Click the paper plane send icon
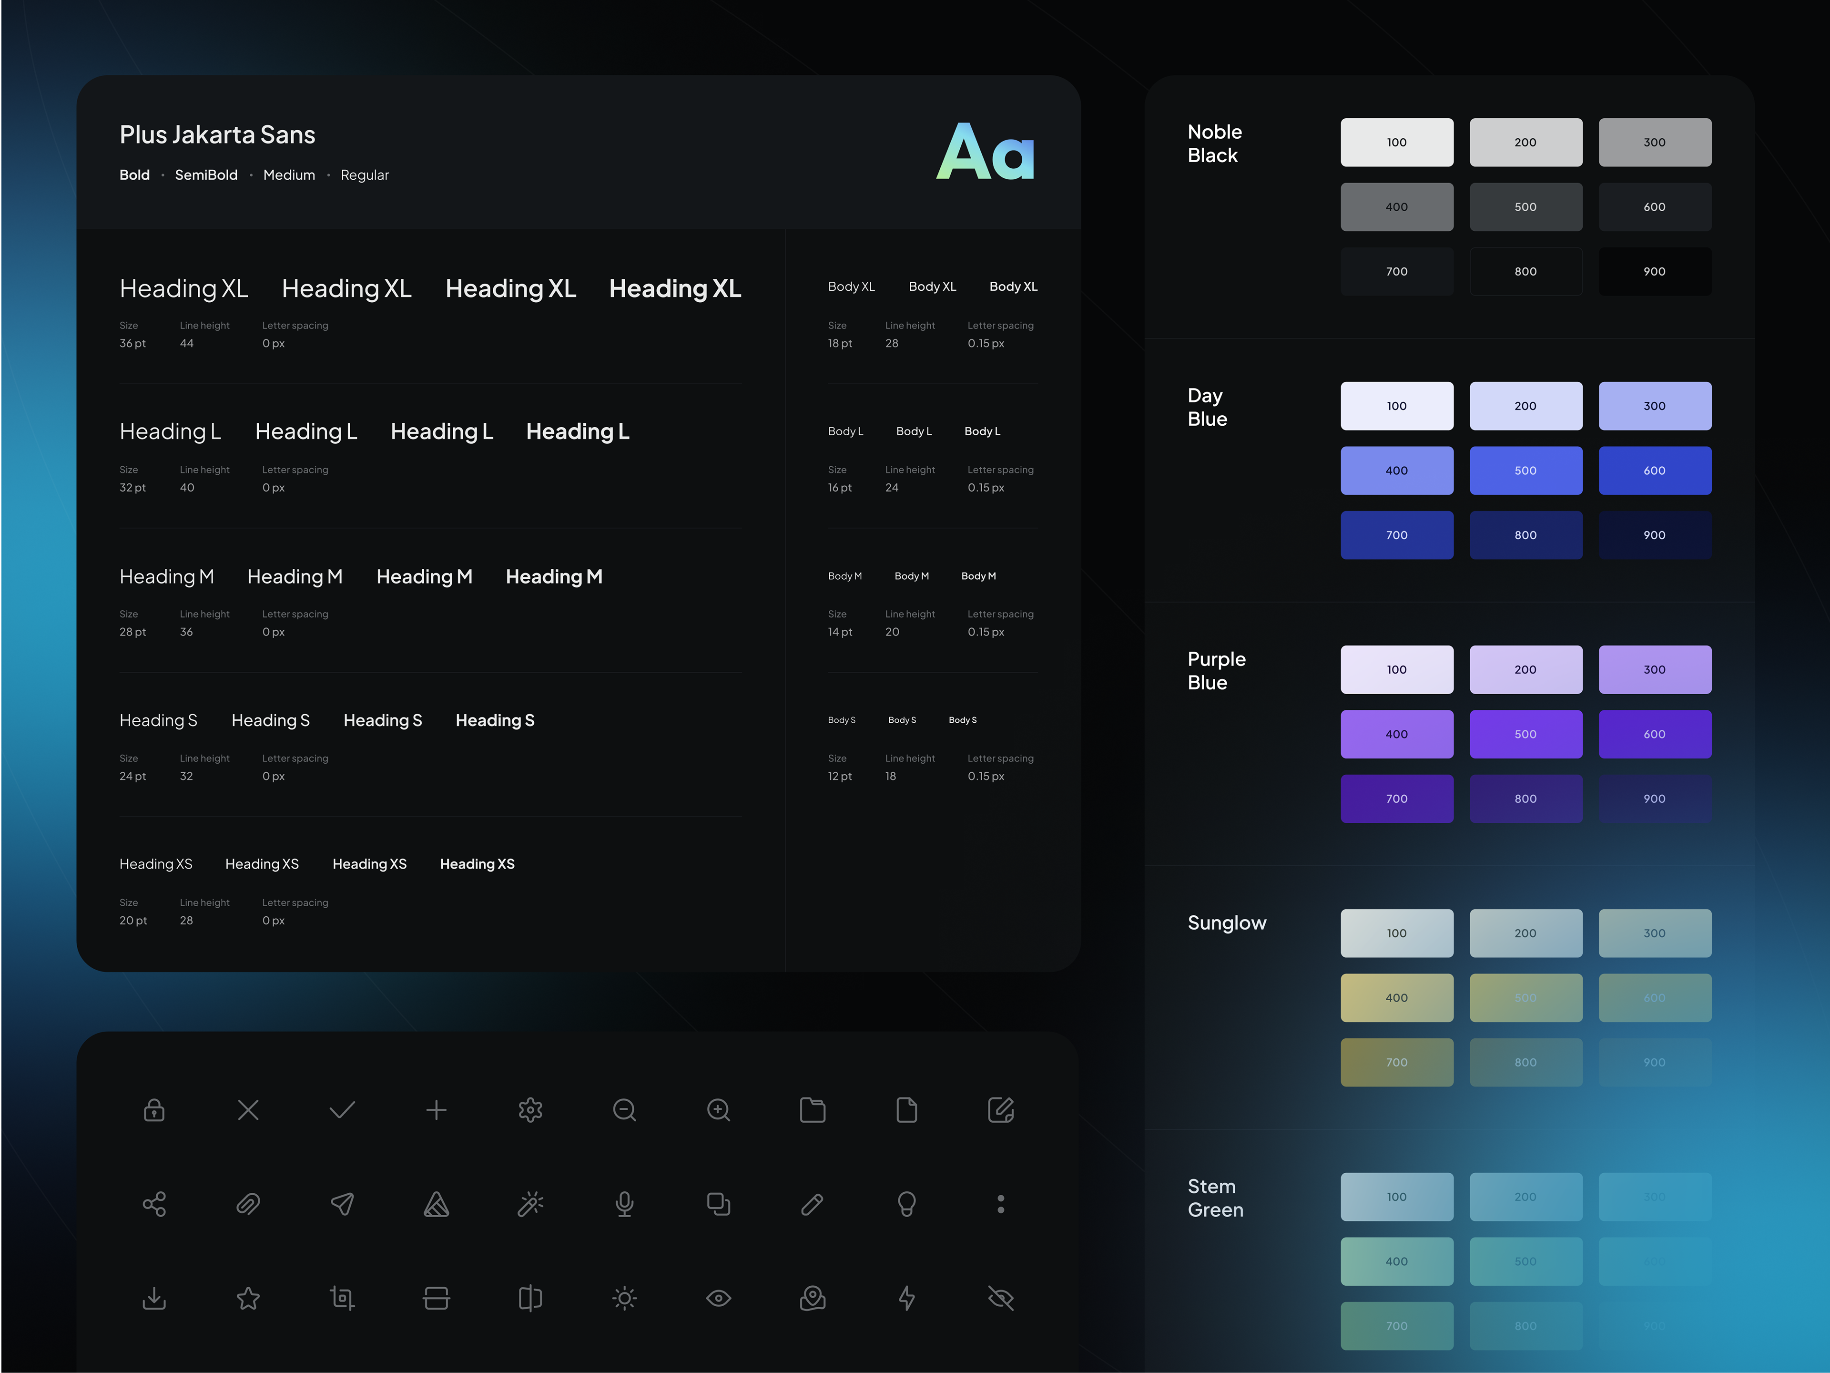The image size is (1830, 1373). (x=342, y=1203)
